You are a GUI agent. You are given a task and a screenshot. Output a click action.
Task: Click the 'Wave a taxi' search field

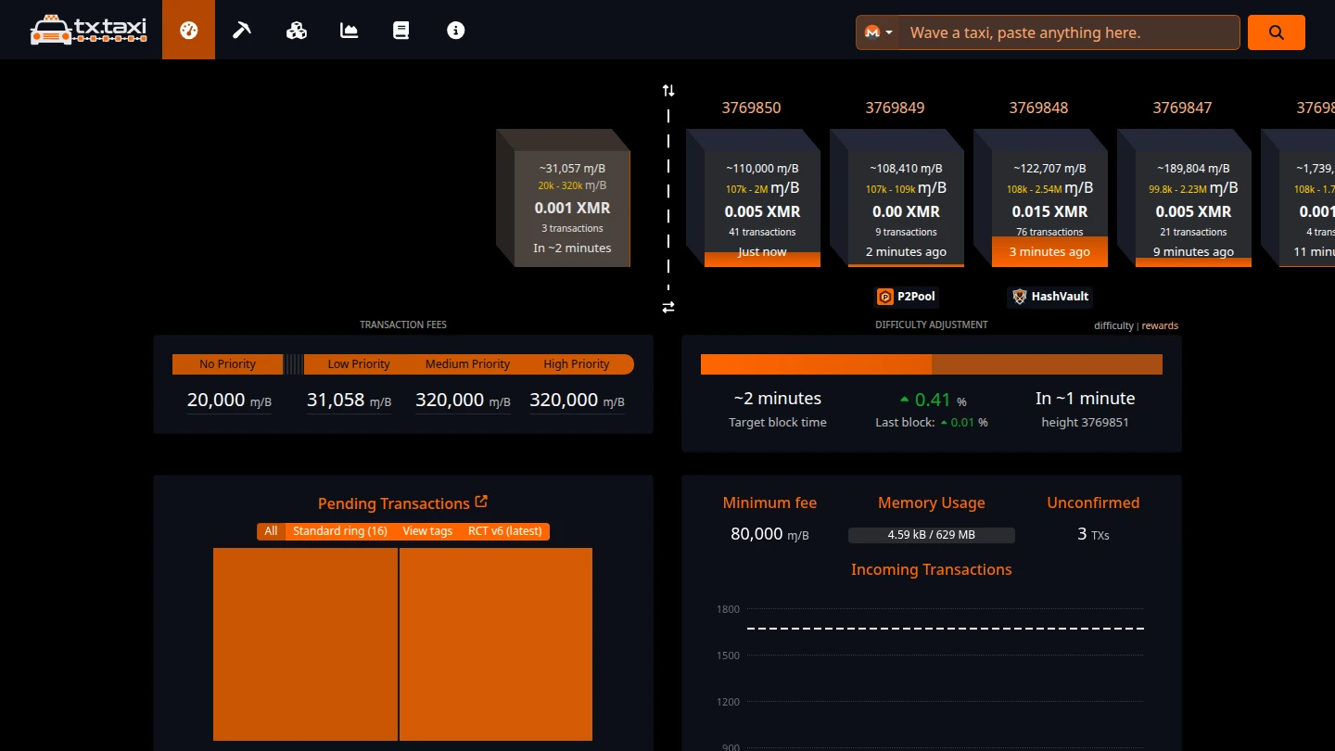tap(1070, 32)
